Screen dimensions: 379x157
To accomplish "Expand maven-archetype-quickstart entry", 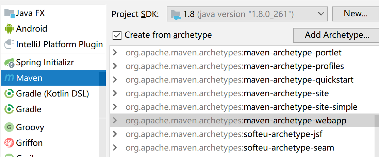I will [115, 80].
